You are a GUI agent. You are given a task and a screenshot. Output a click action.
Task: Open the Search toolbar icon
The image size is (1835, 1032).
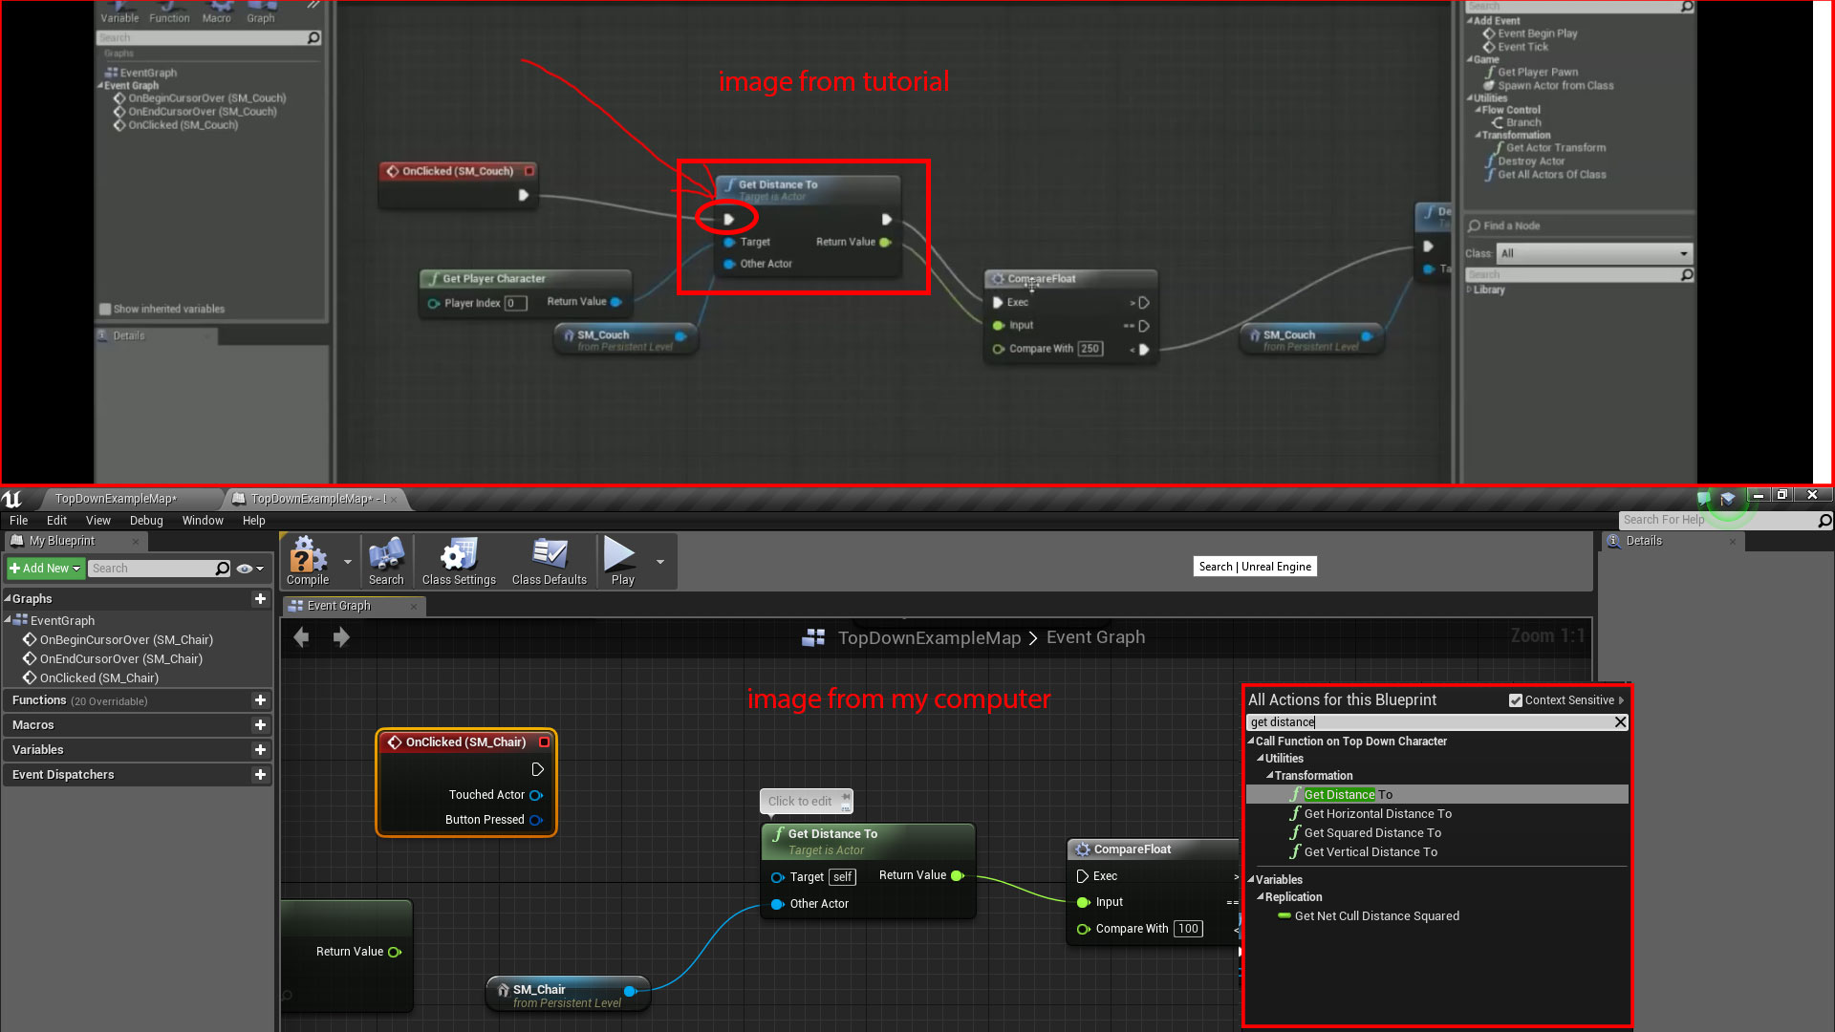(386, 561)
